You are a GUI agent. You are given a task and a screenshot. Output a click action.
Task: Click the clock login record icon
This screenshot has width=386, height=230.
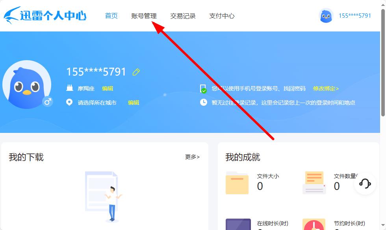tap(203, 102)
